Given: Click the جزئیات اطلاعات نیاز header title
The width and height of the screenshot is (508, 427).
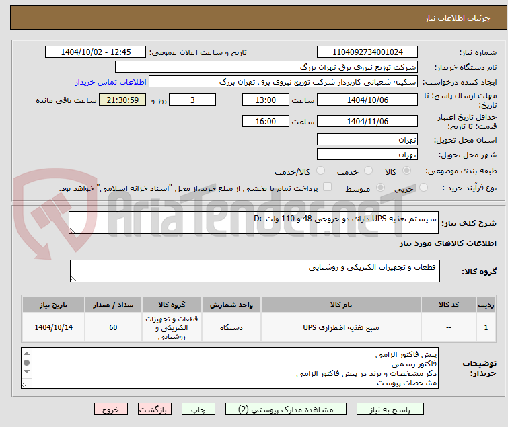Looking at the screenshot, I should coord(457,18).
